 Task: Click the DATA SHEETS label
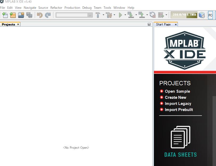[x=181, y=155]
